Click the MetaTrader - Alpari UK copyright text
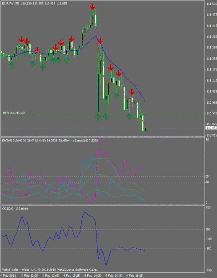Image resolution: width=217 pixels, height=278 pixels. (50, 270)
